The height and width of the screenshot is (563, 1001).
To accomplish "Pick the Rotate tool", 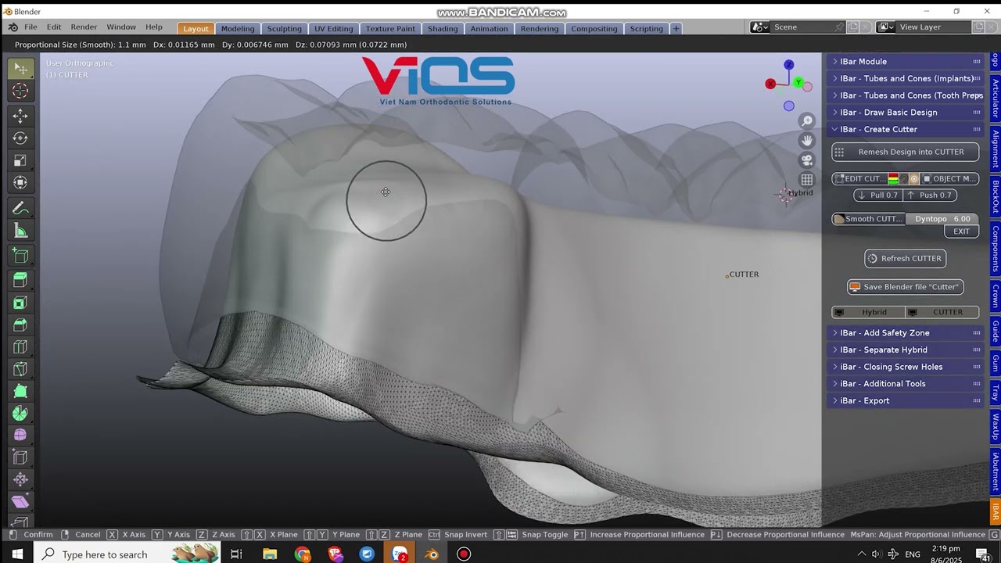I will click(x=21, y=138).
